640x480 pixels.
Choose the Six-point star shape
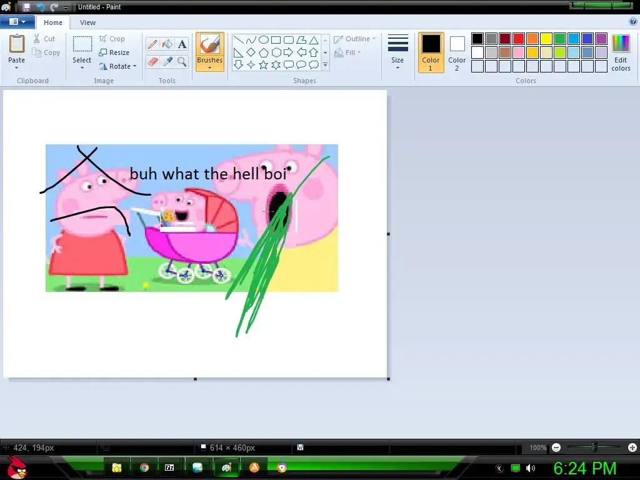click(x=276, y=64)
